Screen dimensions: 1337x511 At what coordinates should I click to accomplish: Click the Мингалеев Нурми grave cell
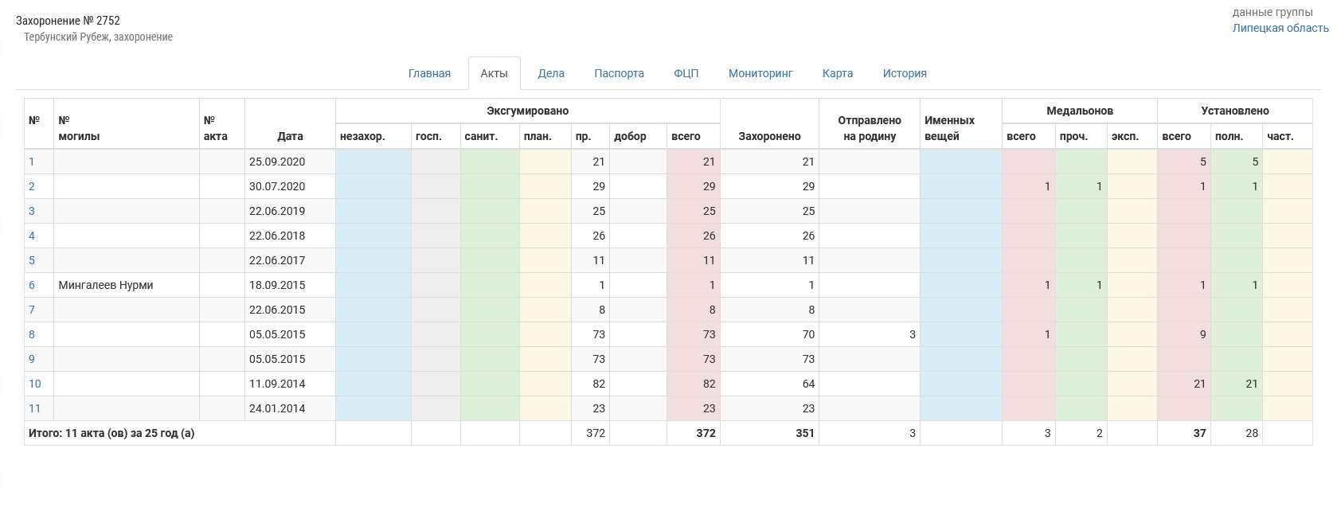(106, 285)
